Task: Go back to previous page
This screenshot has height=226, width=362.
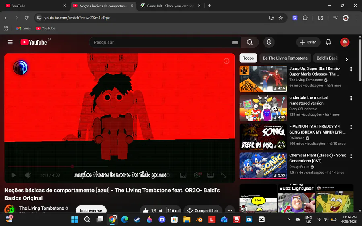Action: pos(6,18)
